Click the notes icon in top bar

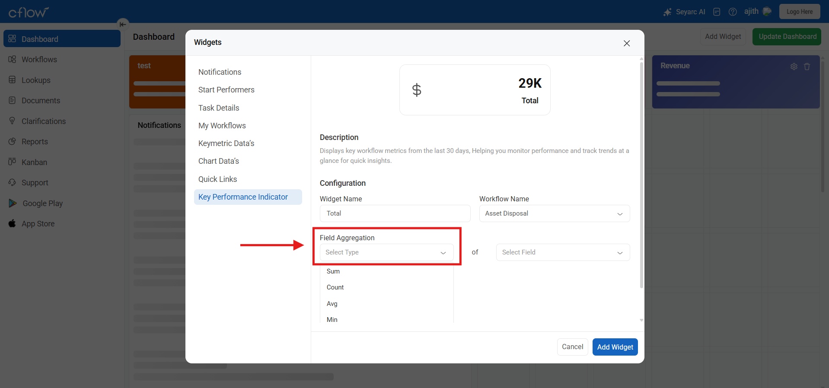pos(717,12)
